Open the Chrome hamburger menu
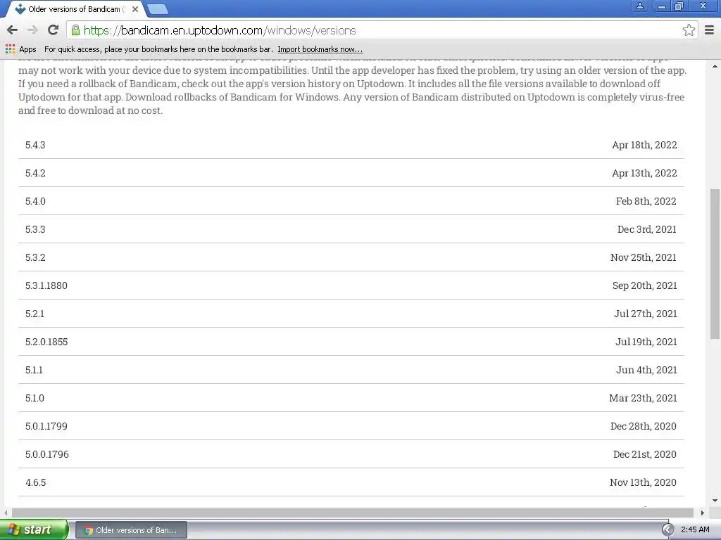This screenshot has height=540, width=721. [710, 30]
